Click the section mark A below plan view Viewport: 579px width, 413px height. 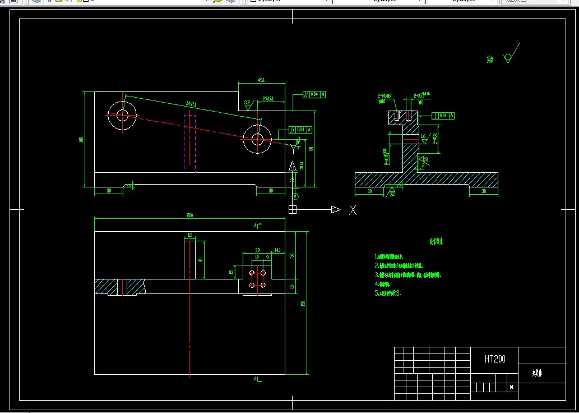258,379
